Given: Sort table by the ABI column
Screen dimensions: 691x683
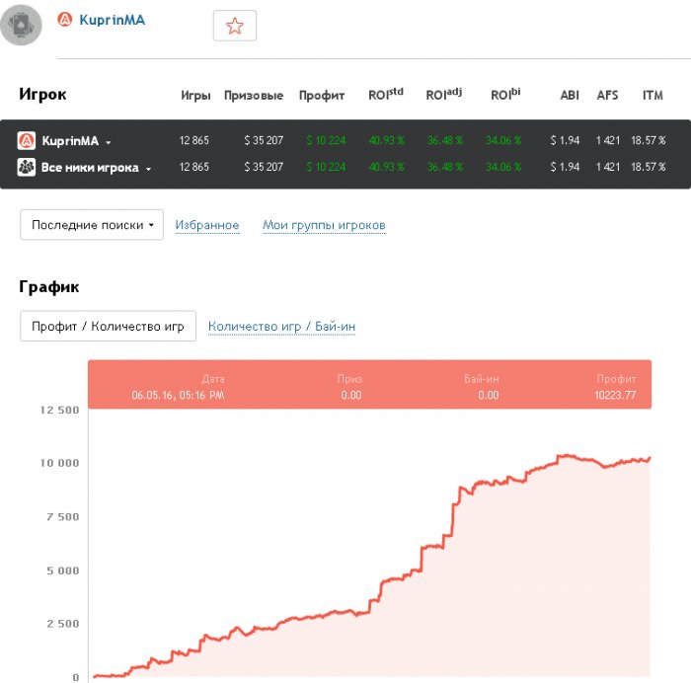Looking at the screenshot, I should [x=570, y=96].
